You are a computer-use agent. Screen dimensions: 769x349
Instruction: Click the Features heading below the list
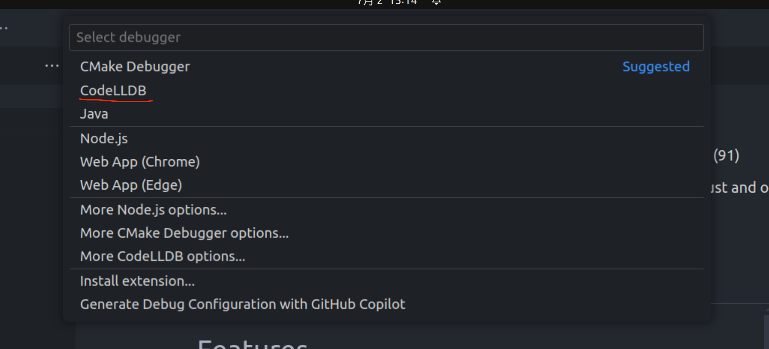(x=252, y=344)
